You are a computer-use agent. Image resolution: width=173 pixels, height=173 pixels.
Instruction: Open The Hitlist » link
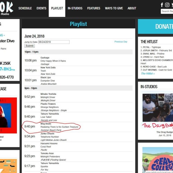tap(148, 73)
